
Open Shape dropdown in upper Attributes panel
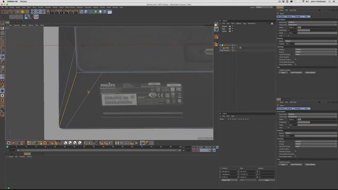pos(311,41)
